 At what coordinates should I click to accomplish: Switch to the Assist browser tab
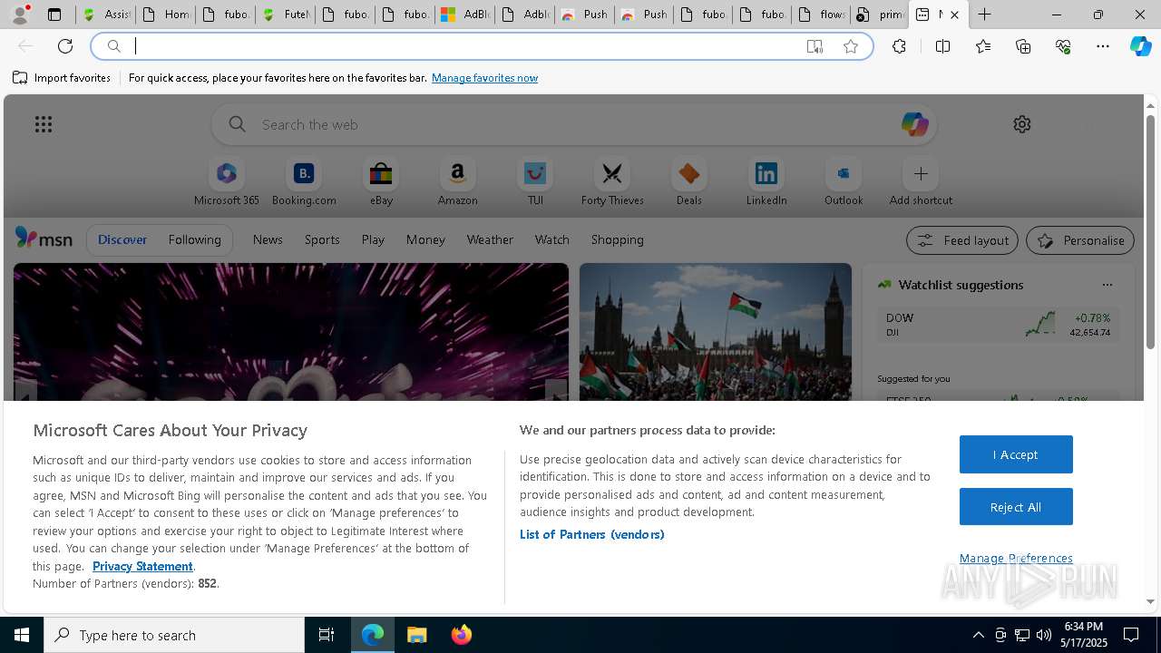pyautogui.click(x=105, y=15)
